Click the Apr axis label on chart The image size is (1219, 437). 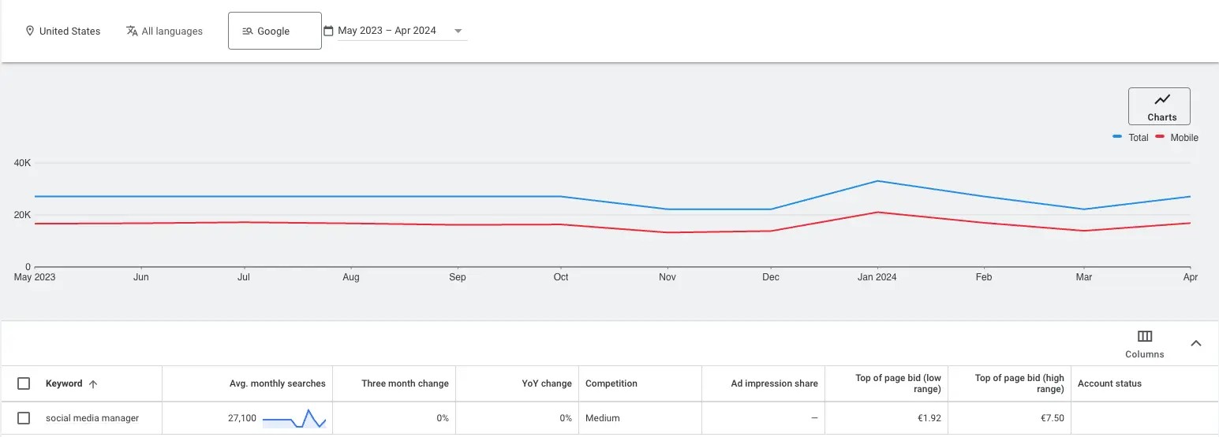click(1191, 277)
